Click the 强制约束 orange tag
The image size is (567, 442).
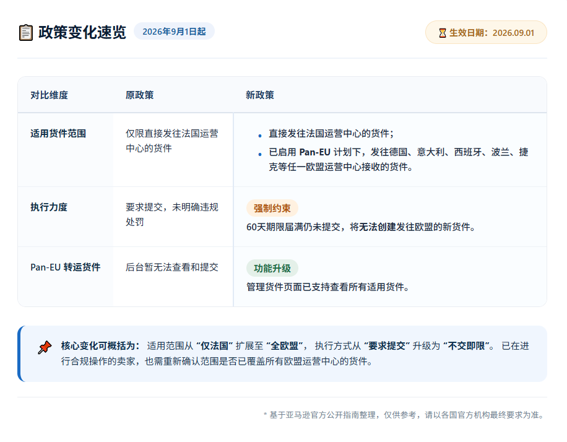272,209
